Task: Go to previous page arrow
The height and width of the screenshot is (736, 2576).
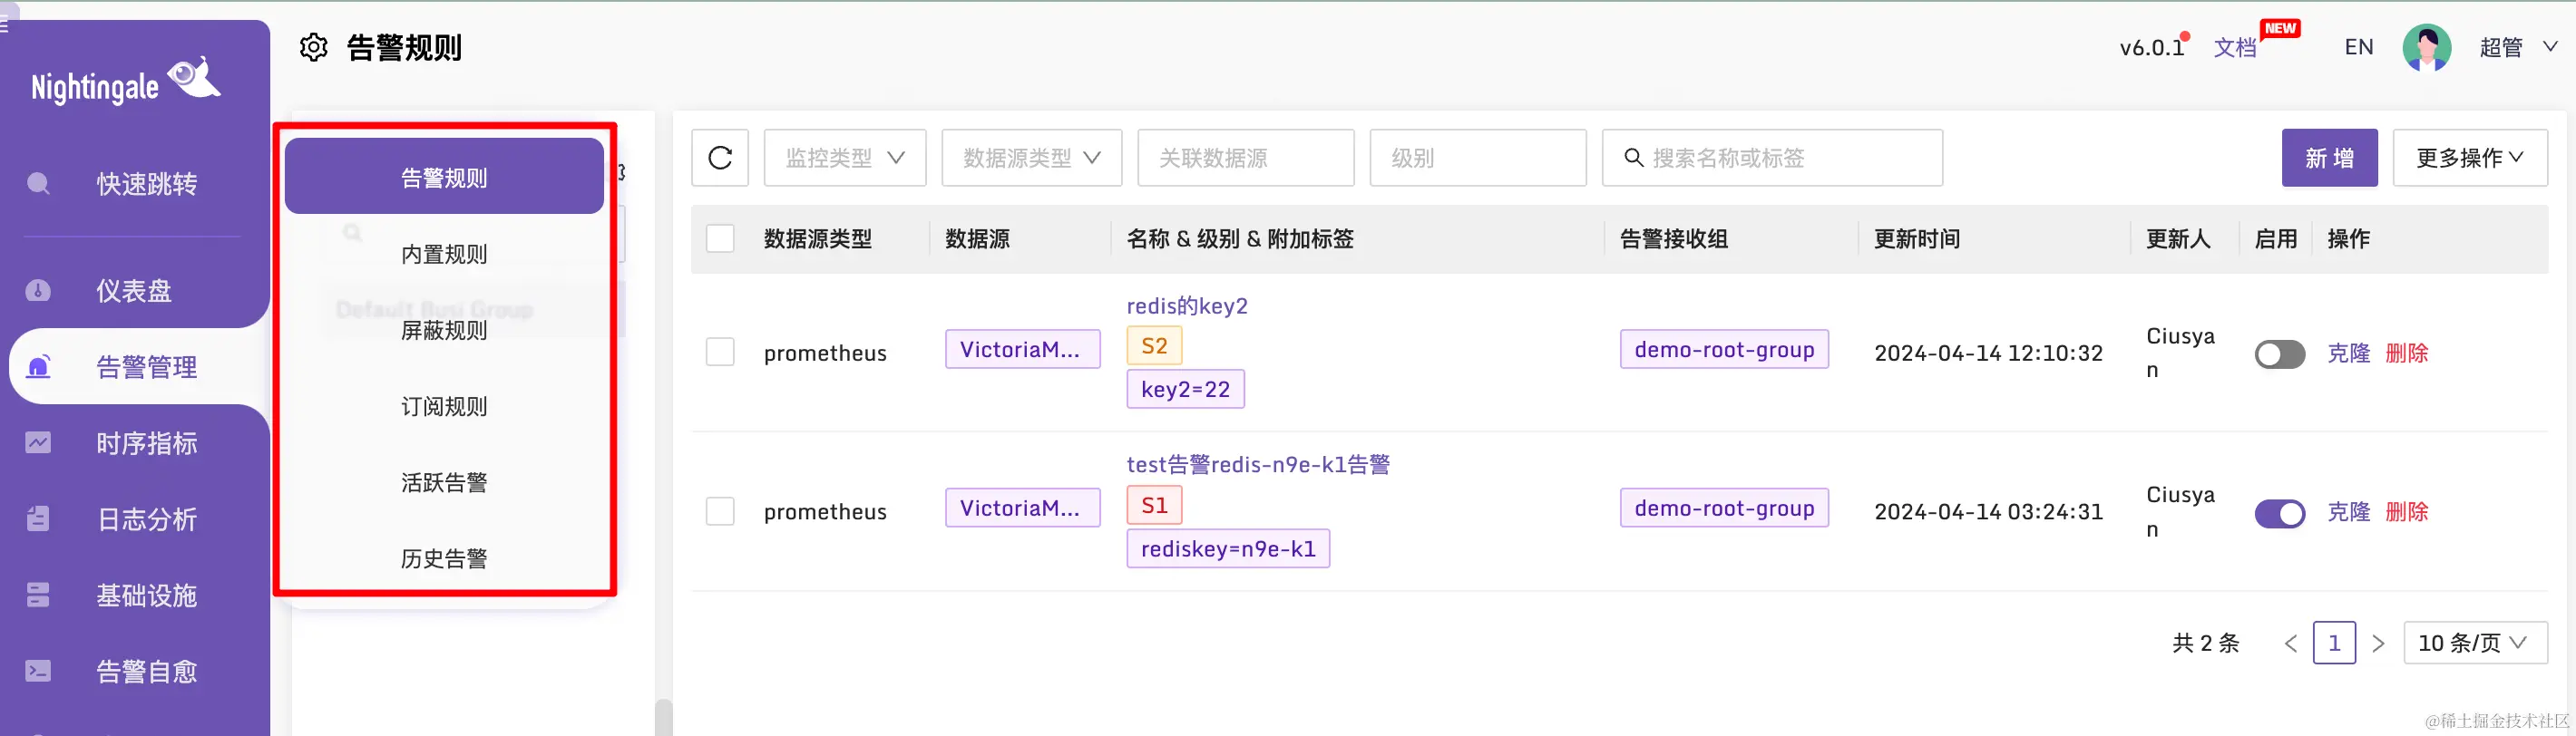Action: (2291, 644)
